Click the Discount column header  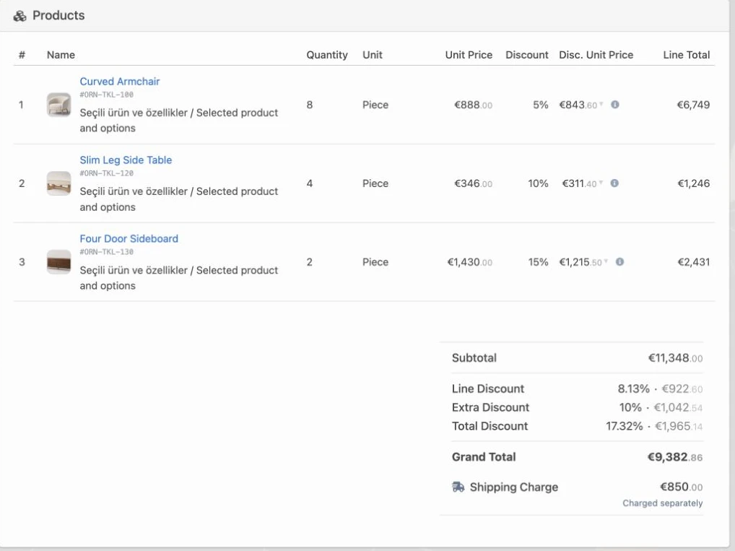(527, 55)
